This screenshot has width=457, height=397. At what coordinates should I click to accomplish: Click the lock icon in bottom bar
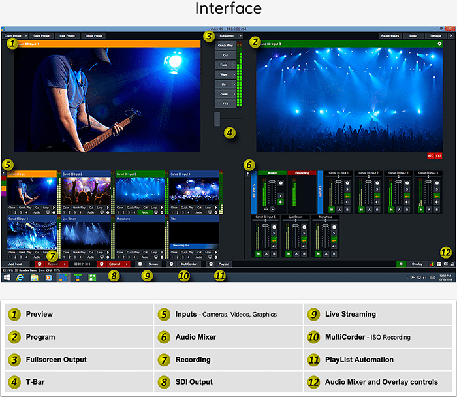point(452,264)
